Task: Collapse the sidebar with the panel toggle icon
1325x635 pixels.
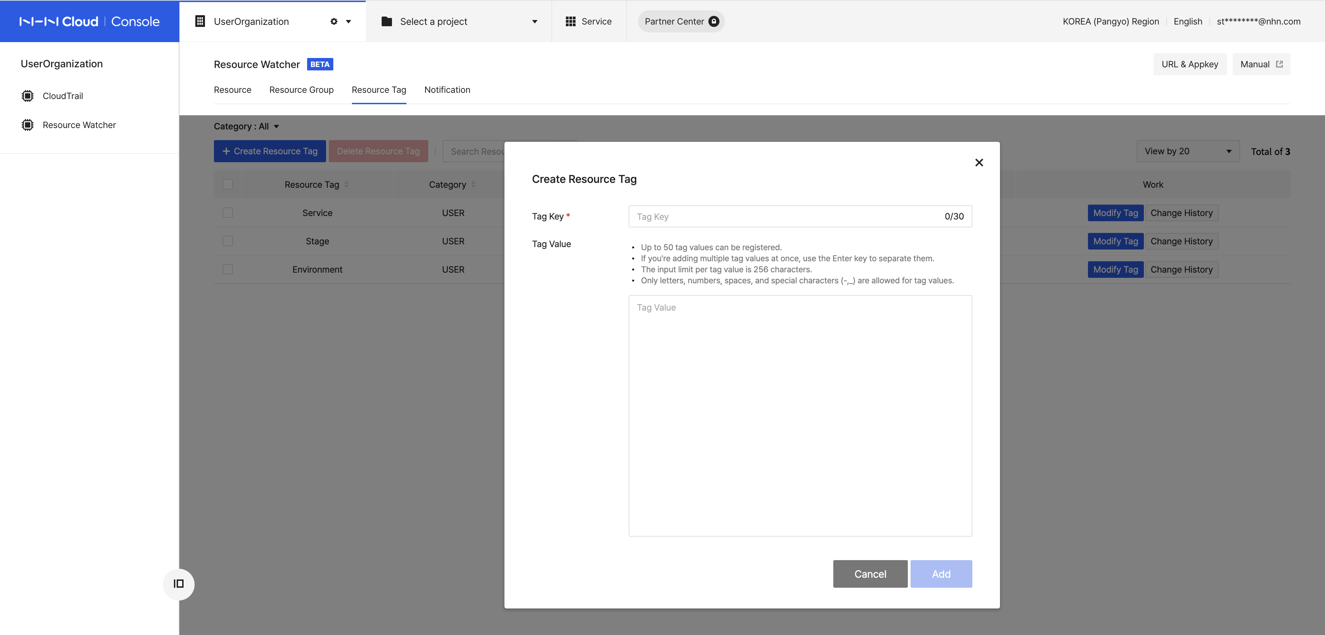Action: (x=178, y=584)
